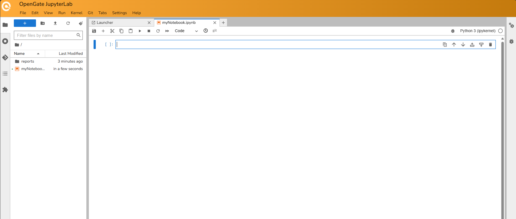
Task: Click the Filter files by name field
Action: point(46,35)
